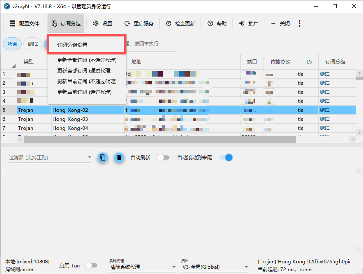This screenshot has width=363, height=274.
Task: Open the 路由 V3-全局(Global) dropdown
Action: point(246,267)
